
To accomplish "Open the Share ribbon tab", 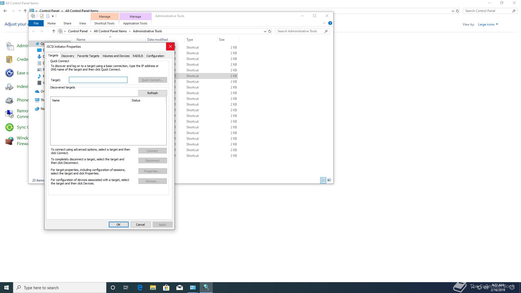I will [x=67, y=23].
